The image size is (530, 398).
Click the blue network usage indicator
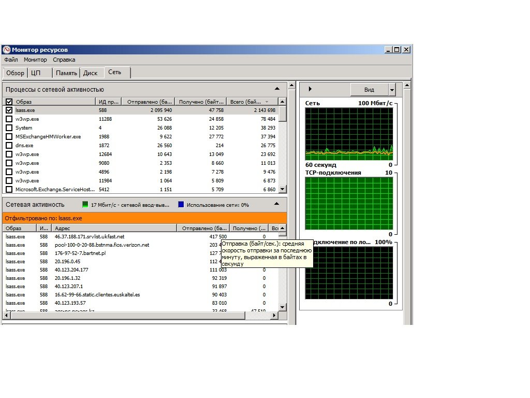click(x=181, y=205)
